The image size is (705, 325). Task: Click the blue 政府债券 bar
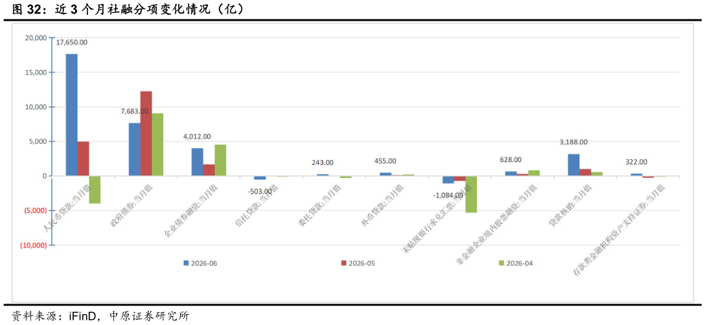coord(134,150)
